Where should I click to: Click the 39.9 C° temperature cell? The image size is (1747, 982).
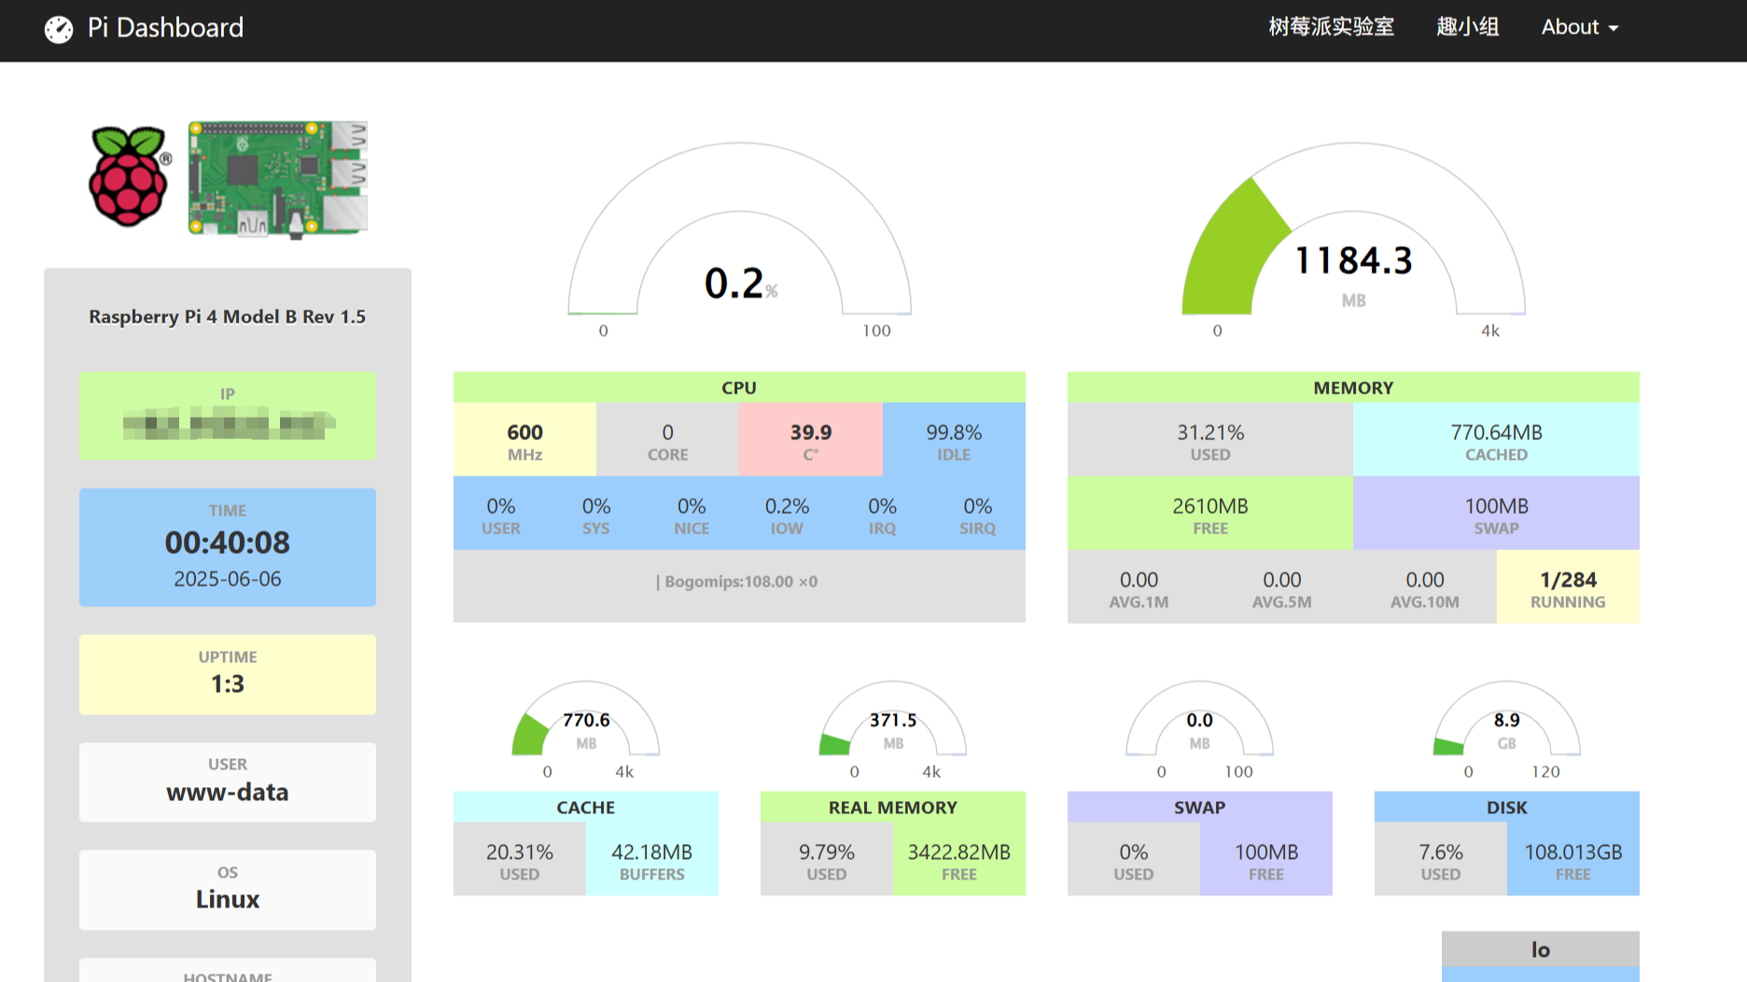coord(811,440)
